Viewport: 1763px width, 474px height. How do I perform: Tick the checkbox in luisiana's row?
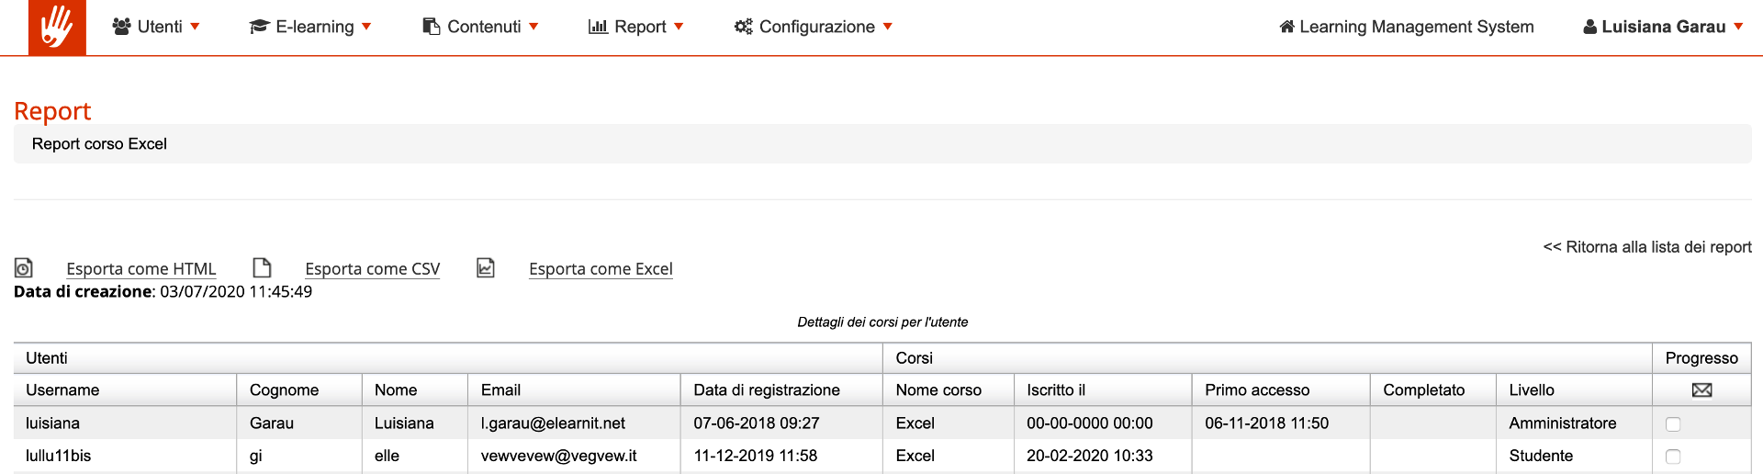1673,424
